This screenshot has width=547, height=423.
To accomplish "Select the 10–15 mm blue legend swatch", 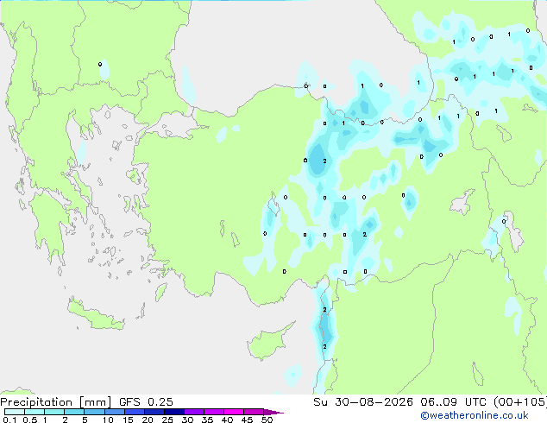I will pos(114,412).
